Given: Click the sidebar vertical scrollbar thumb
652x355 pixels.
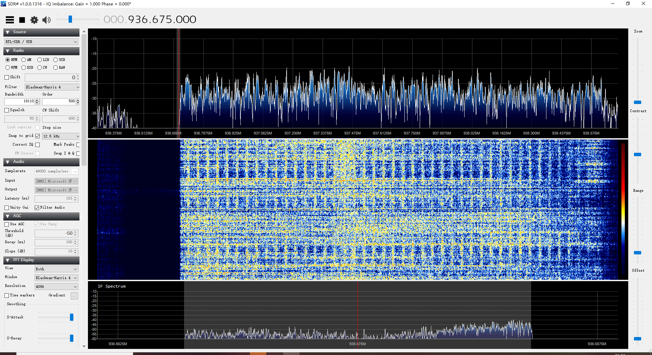Looking at the screenshot, I should click(84, 100).
